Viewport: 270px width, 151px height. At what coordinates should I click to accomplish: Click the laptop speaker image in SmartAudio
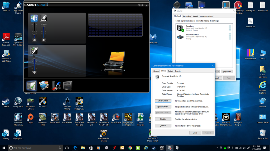(x=114, y=60)
